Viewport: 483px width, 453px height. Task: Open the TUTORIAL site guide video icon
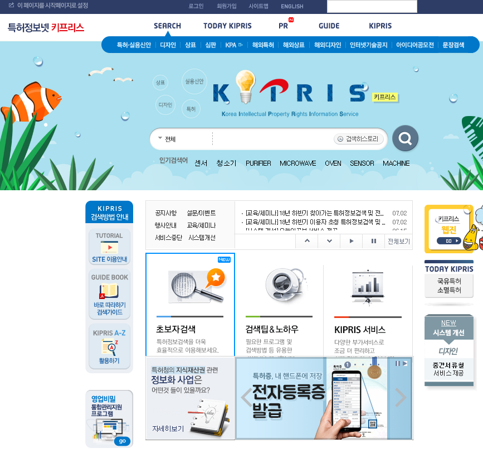pos(109,247)
